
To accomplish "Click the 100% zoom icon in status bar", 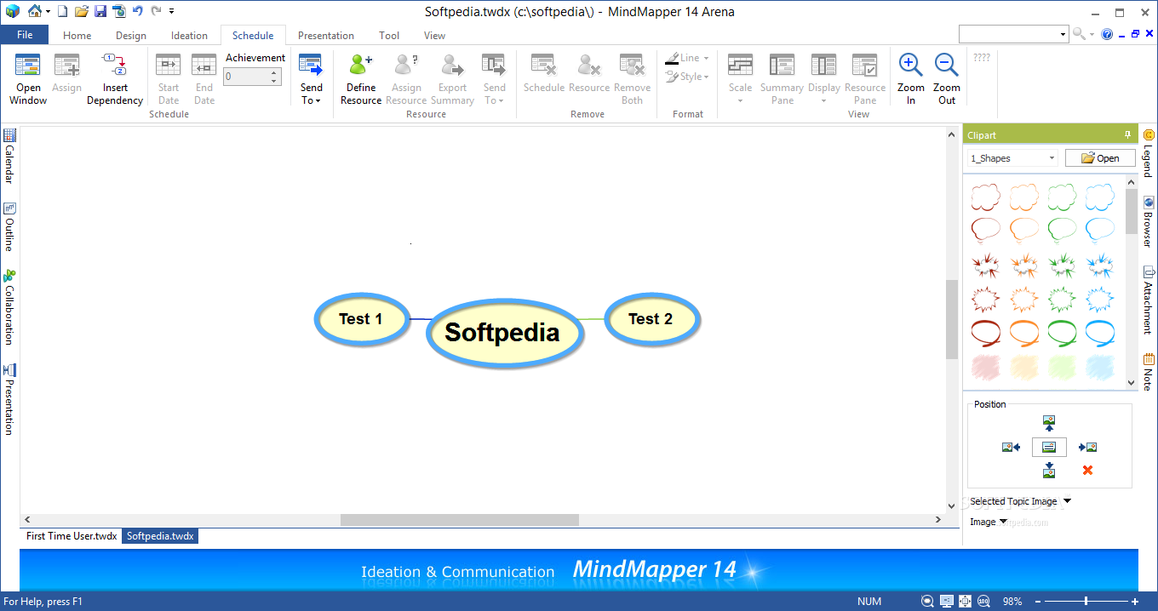I will [x=984, y=602].
